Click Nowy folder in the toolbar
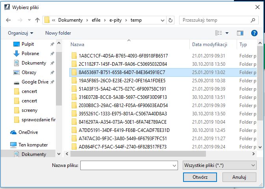 click(x=58, y=33)
